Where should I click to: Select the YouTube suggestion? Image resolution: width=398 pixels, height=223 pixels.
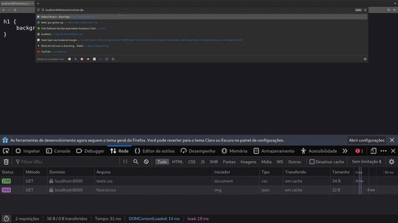tap(201, 51)
